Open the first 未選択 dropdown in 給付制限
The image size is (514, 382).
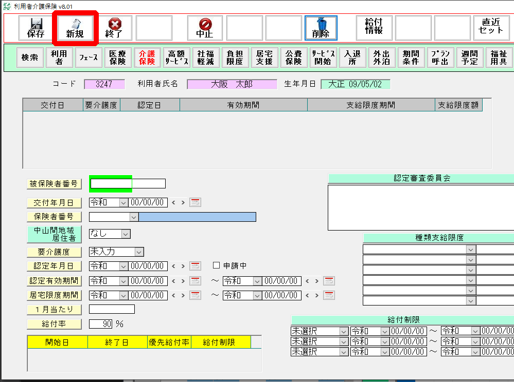tap(343, 331)
